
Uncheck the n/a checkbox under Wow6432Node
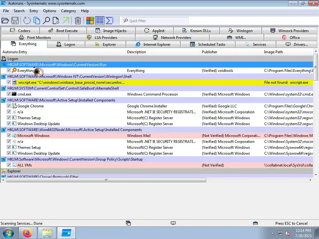tap(9, 141)
